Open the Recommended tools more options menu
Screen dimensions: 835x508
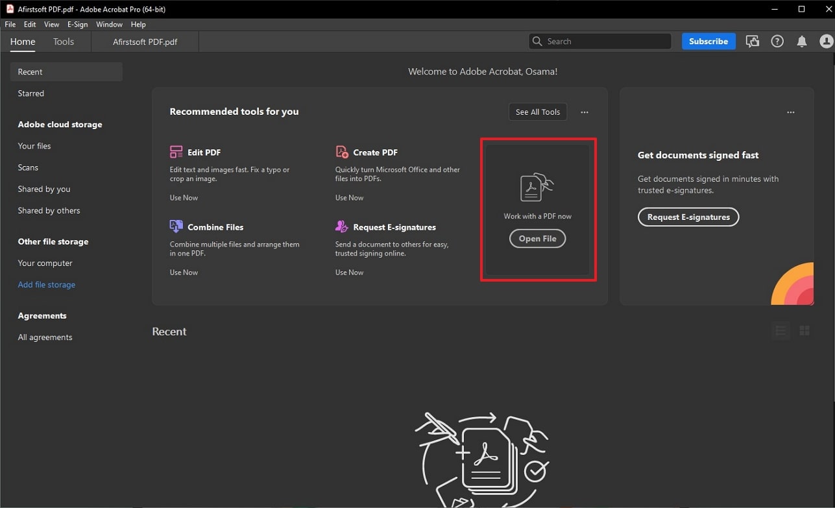(585, 112)
